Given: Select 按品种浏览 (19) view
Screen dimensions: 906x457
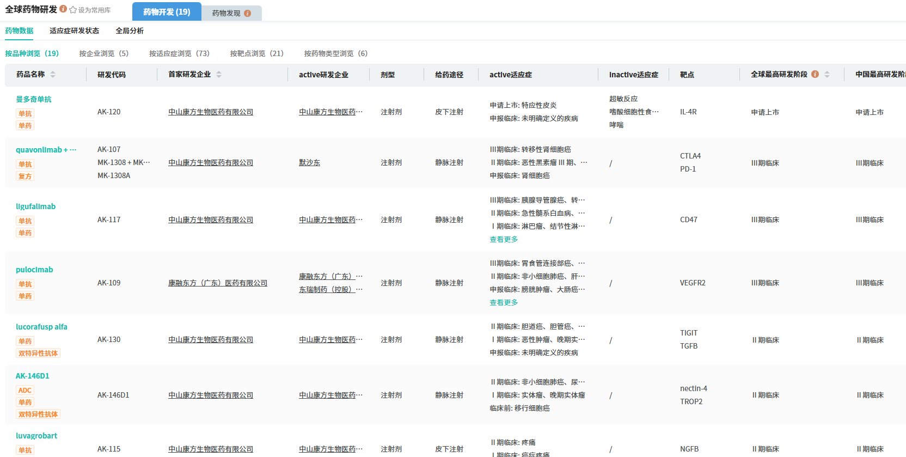Looking at the screenshot, I should pyautogui.click(x=32, y=53).
